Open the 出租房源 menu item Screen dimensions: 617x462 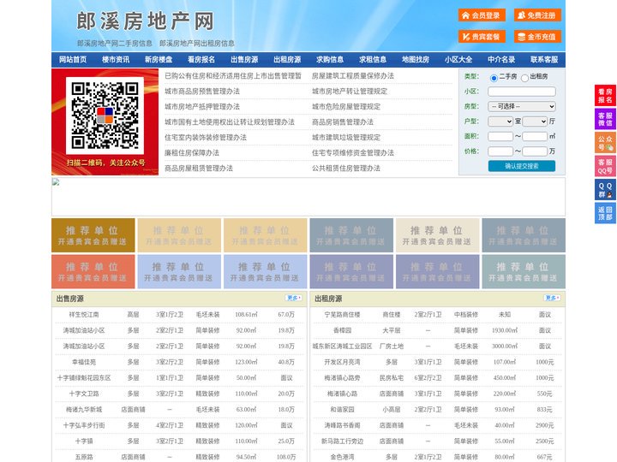coord(287,60)
